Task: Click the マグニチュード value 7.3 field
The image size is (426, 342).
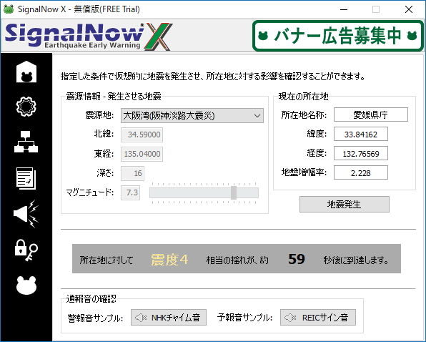Action: pyautogui.click(x=130, y=192)
